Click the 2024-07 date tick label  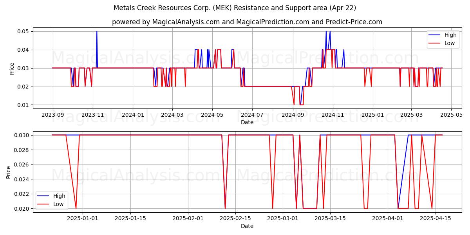[252, 115]
